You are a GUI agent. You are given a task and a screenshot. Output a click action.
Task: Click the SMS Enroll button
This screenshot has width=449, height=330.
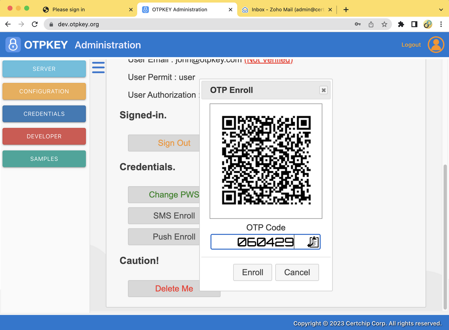tap(164, 216)
